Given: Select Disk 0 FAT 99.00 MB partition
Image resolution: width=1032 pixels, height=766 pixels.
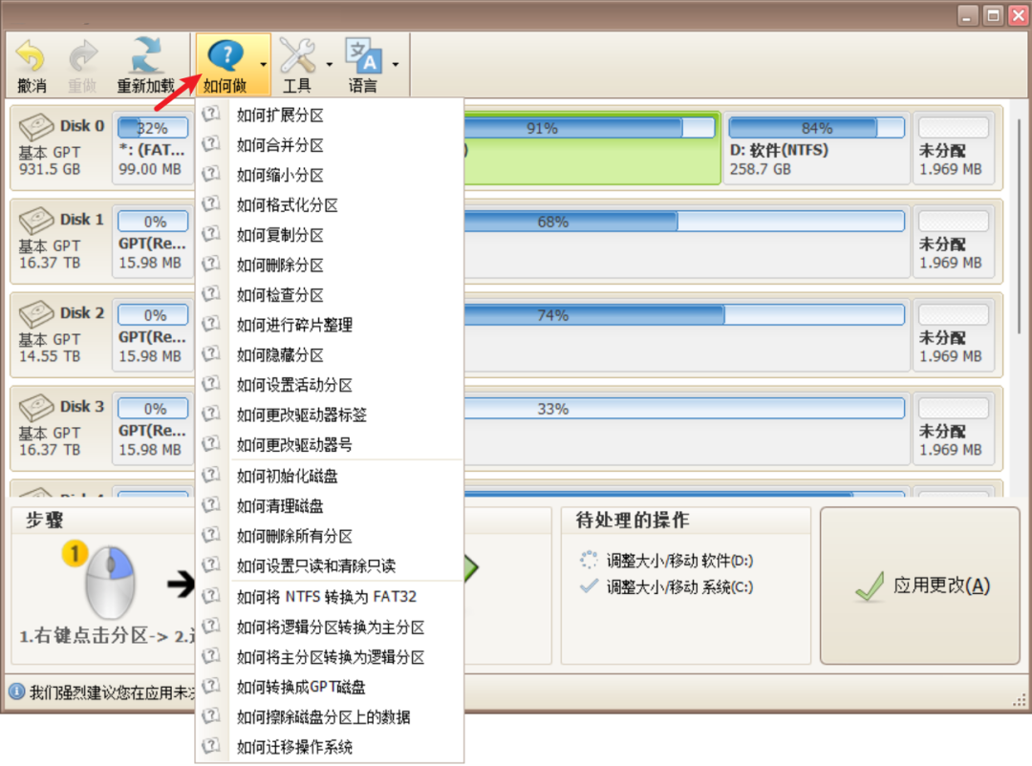Looking at the screenshot, I should [153, 147].
